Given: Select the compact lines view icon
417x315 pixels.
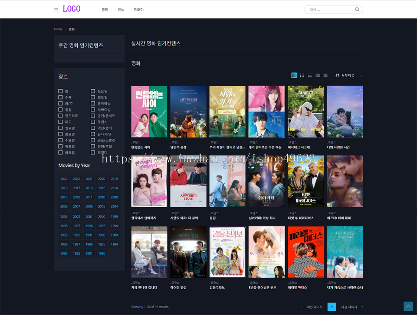Looking at the screenshot, I should pos(326,75).
